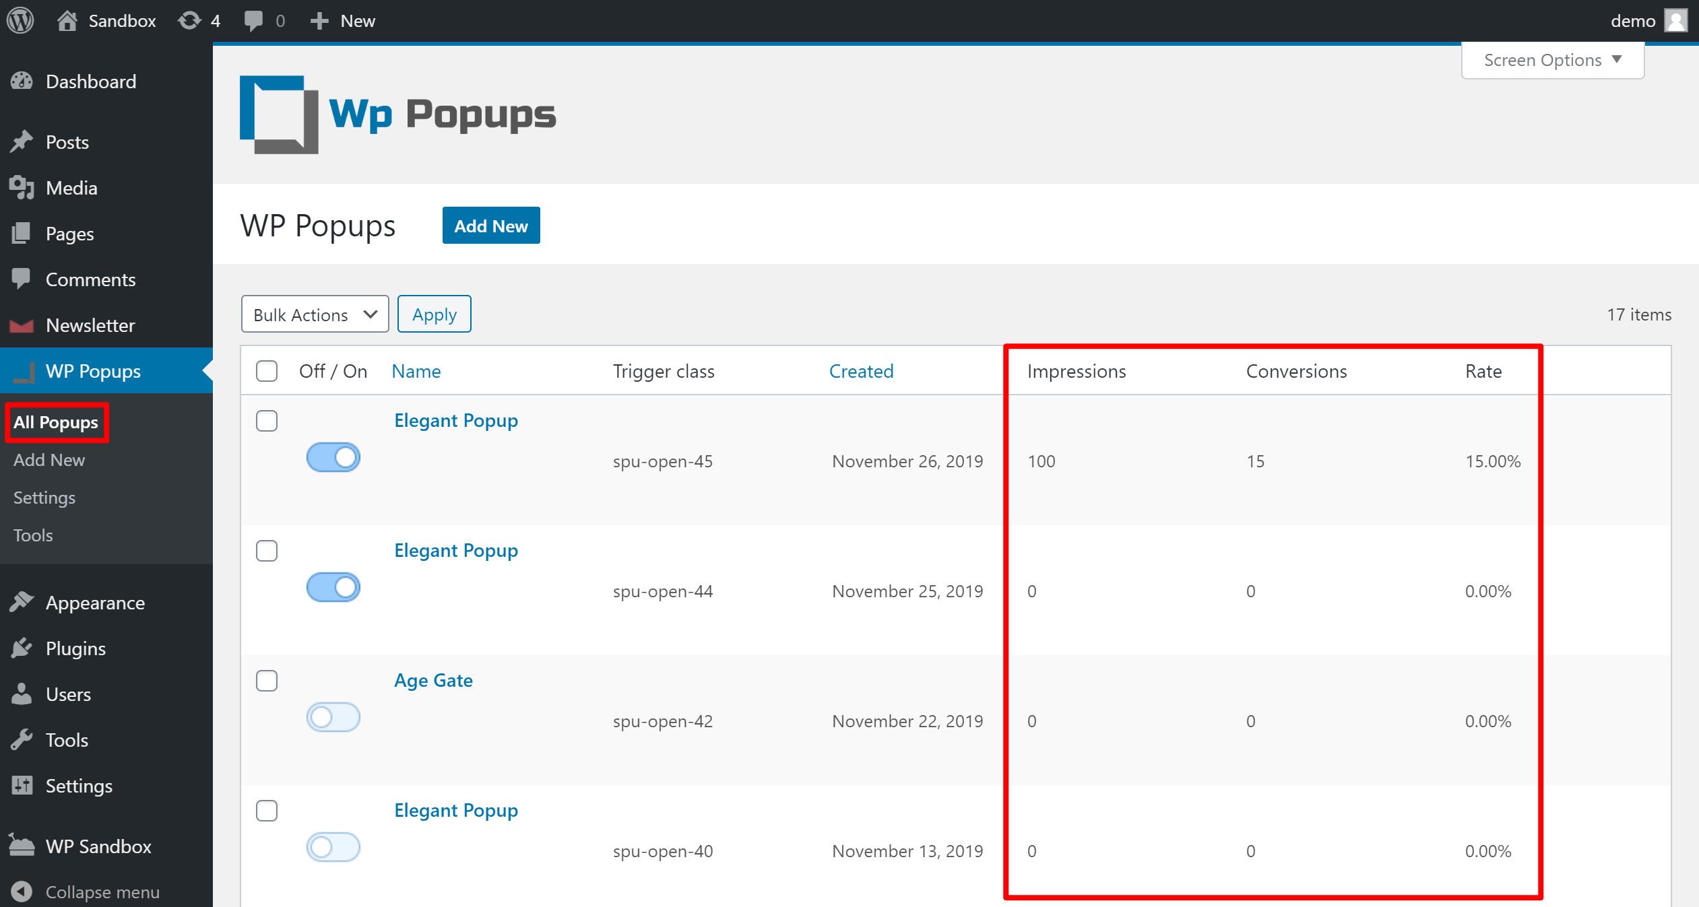Click the 100 impressions value

(x=1041, y=461)
